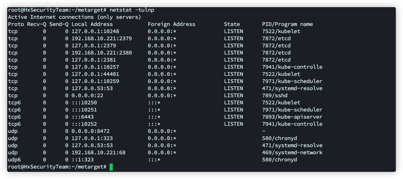
Task: Select the address ':::10250'
Action: click(x=84, y=103)
